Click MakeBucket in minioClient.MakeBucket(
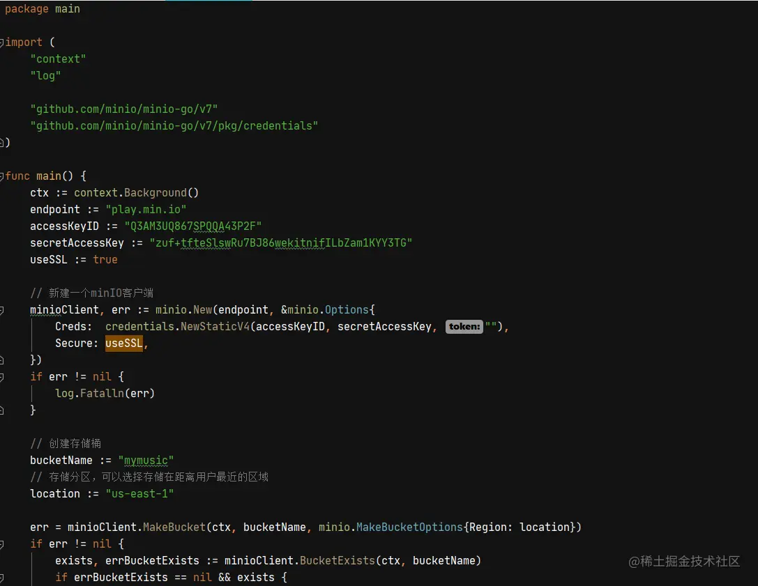The width and height of the screenshot is (758, 586). [174, 527]
